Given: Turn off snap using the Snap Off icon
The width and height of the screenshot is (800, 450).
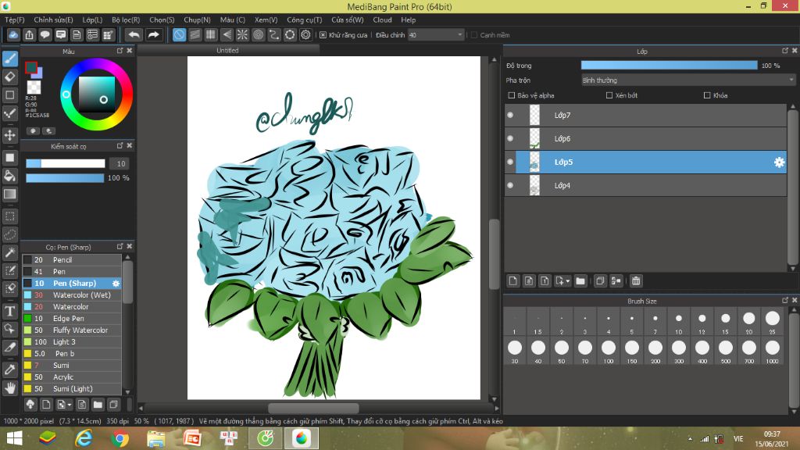Looking at the screenshot, I should pyautogui.click(x=179, y=34).
